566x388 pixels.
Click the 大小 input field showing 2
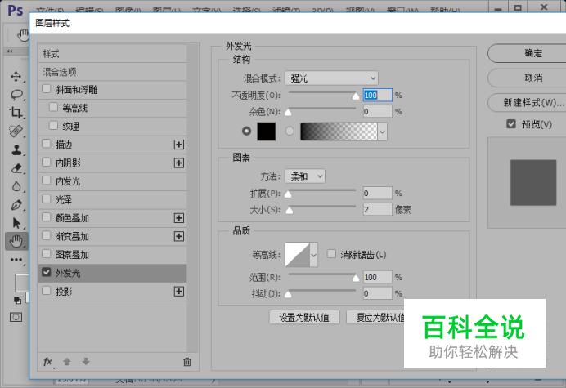377,209
